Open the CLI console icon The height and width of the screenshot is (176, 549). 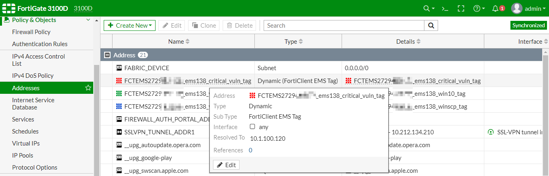tap(445, 8)
